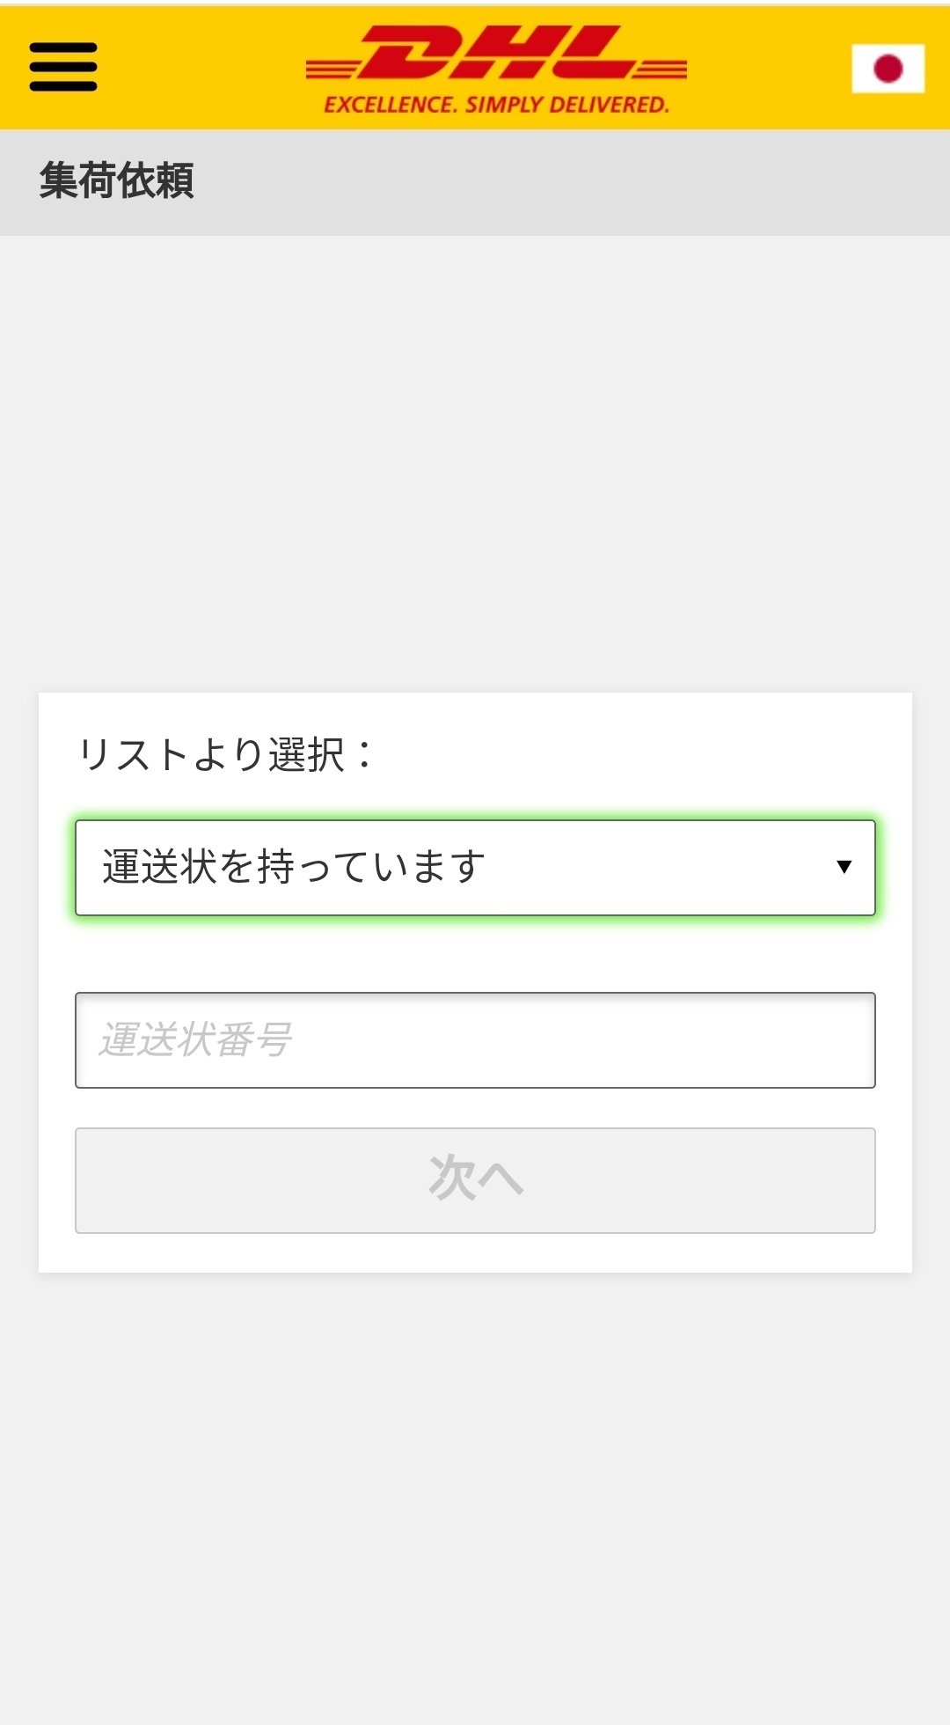Change region via the red circle flag
This screenshot has width=950, height=1725.
pos(888,68)
